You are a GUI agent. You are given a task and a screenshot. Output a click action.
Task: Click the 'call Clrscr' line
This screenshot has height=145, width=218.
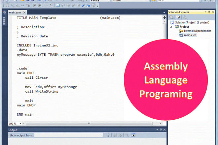(x=37, y=77)
